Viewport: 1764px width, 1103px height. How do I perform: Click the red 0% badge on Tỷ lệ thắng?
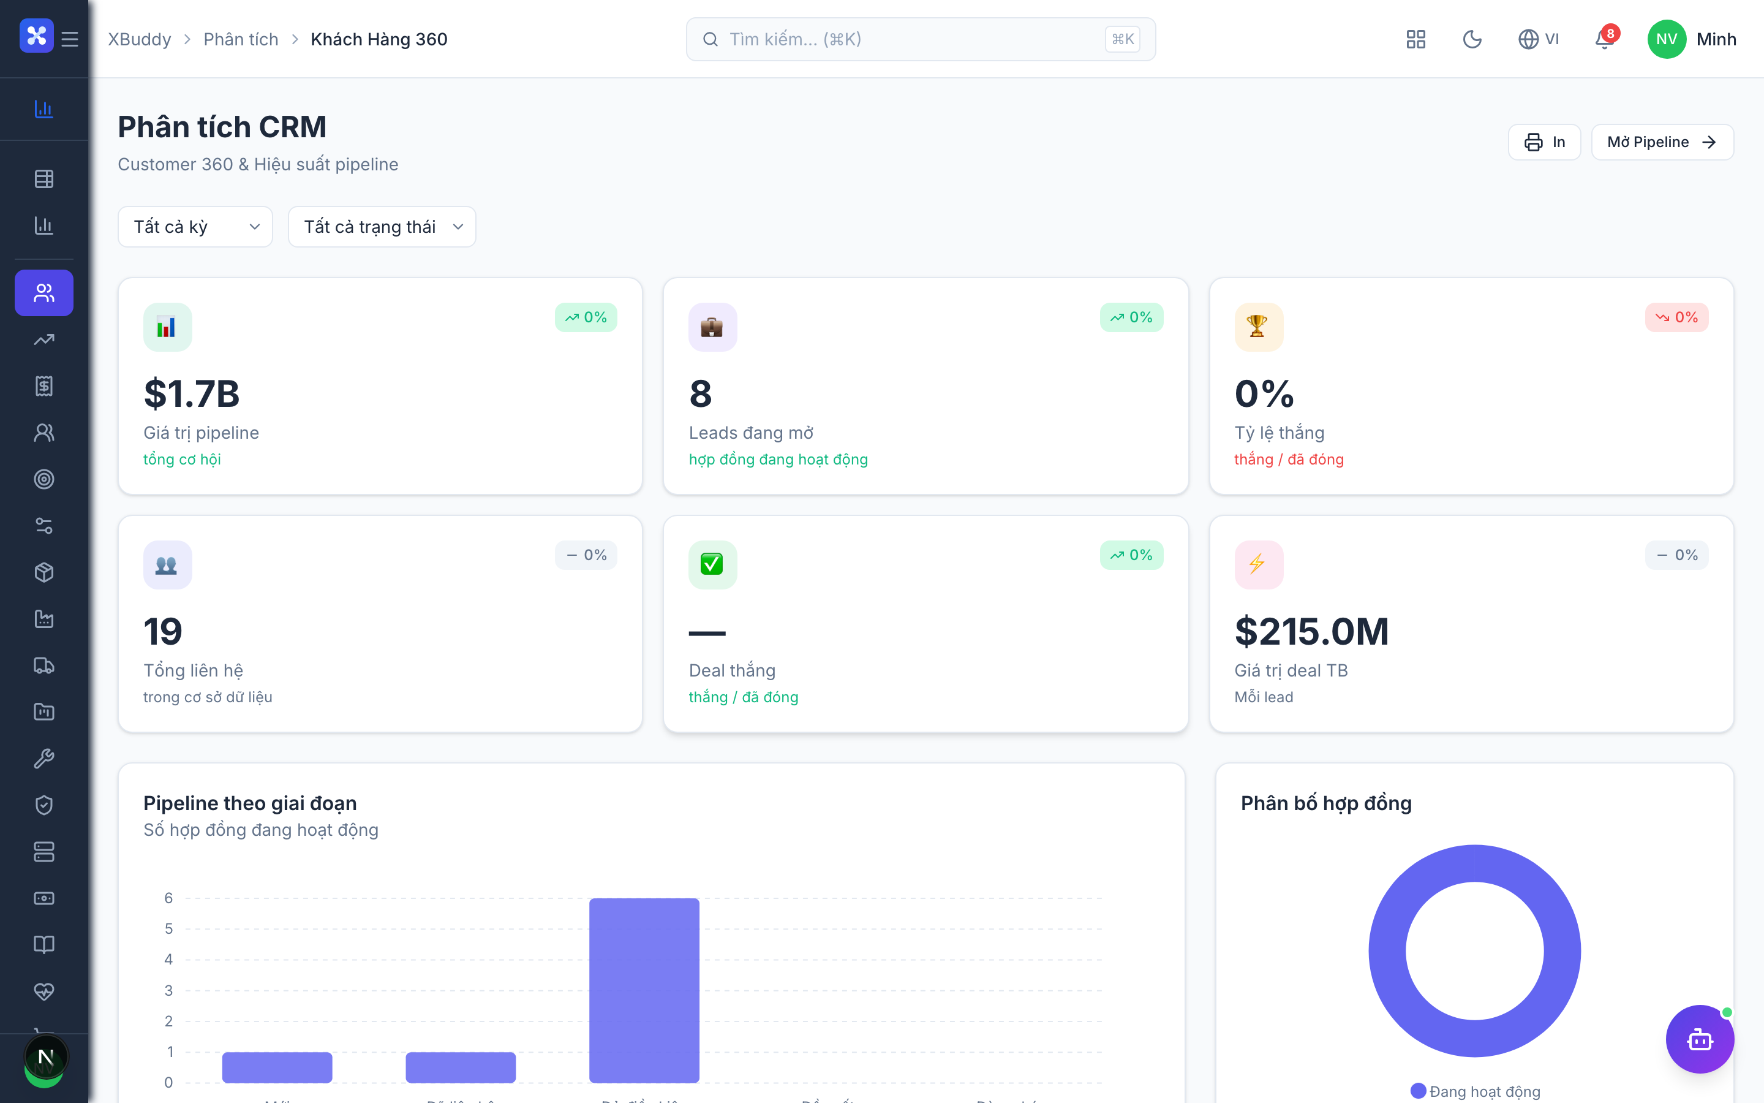(x=1676, y=317)
